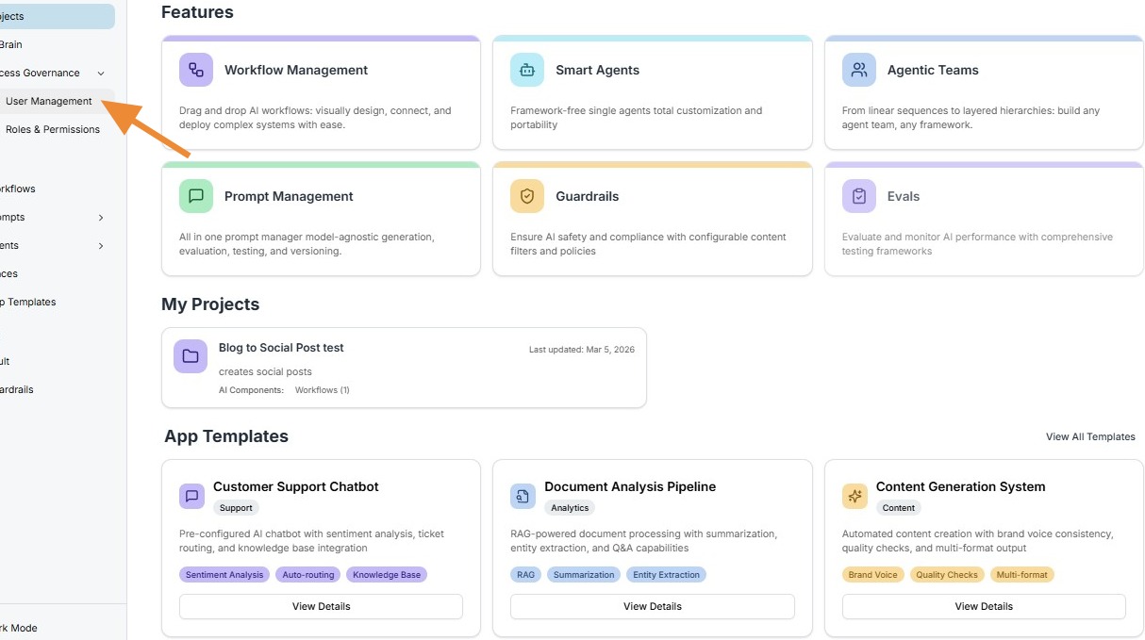Expand the Agents sidebar chevron
The height and width of the screenshot is (640, 1145).
click(x=101, y=246)
